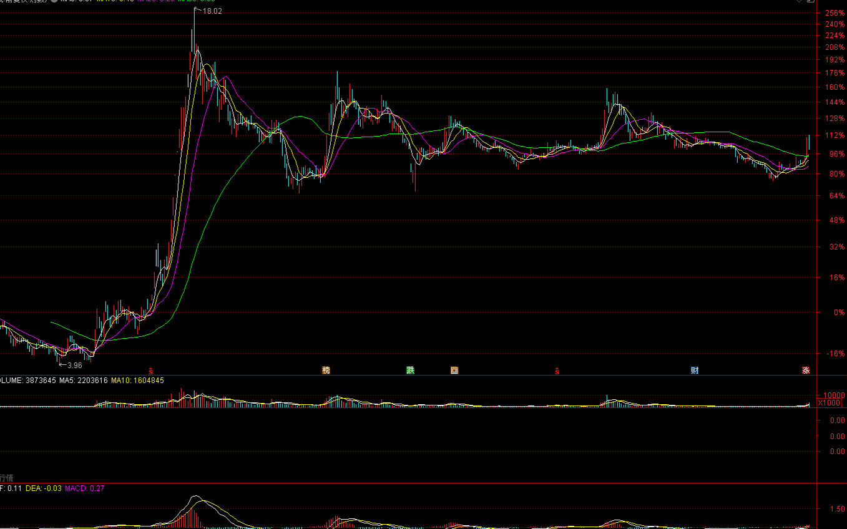This screenshot has height=529, width=847.
Task: Click the green 跌 event marker
Action: (410, 371)
